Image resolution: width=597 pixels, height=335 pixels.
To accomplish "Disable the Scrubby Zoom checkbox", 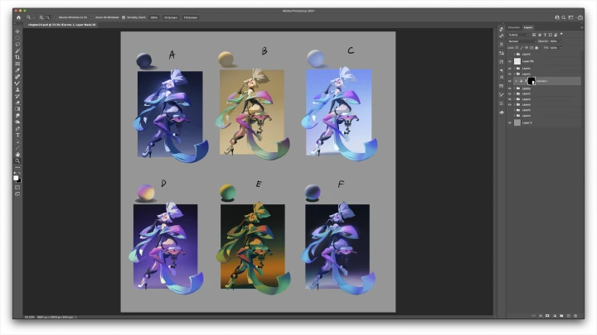I will [124, 17].
